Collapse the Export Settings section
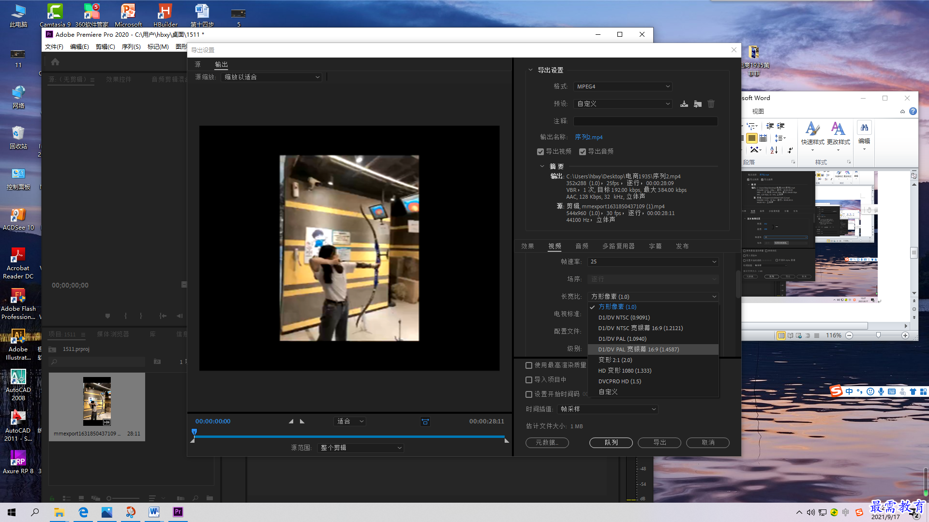The height and width of the screenshot is (522, 929). pyautogui.click(x=530, y=70)
